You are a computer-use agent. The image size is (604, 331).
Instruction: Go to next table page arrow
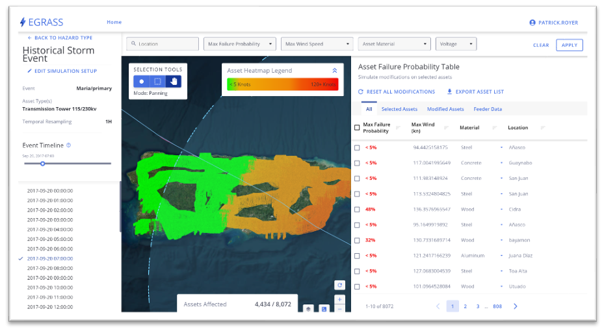(516, 306)
